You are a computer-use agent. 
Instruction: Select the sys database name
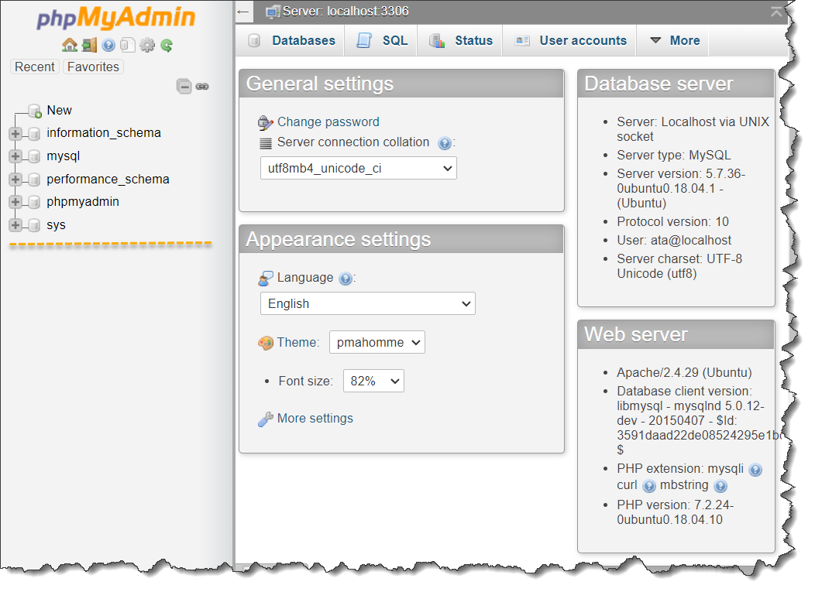click(x=56, y=225)
